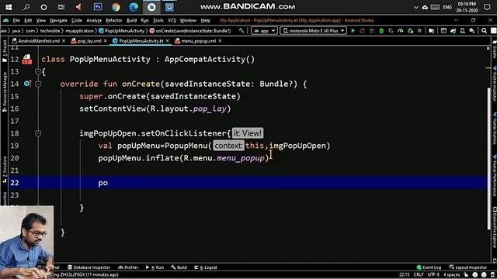This screenshot has width=497, height=279.
Task: Open the '4 spaces' indent selector
Action: pyautogui.click(x=451, y=275)
